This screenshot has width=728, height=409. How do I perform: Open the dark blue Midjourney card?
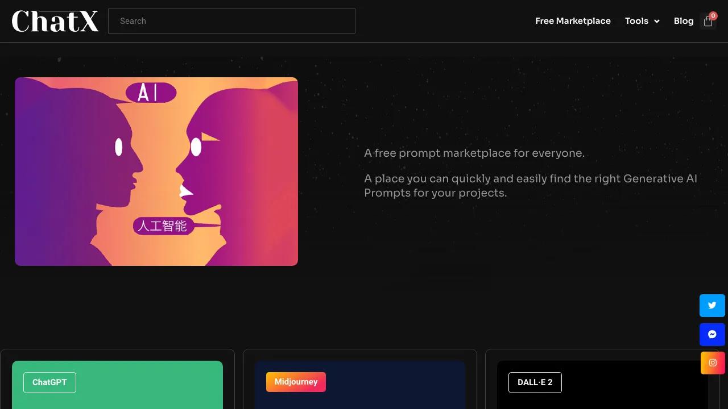pyautogui.click(x=360, y=385)
